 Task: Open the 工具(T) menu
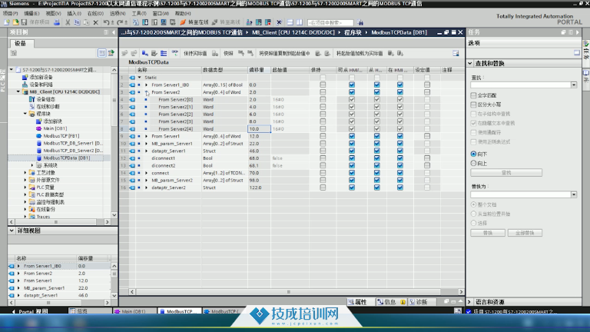(139, 13)
